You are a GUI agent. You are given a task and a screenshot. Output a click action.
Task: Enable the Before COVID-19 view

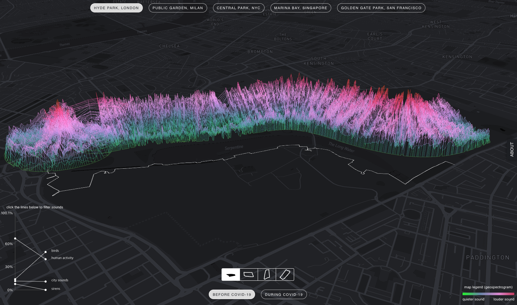[232, 295]
